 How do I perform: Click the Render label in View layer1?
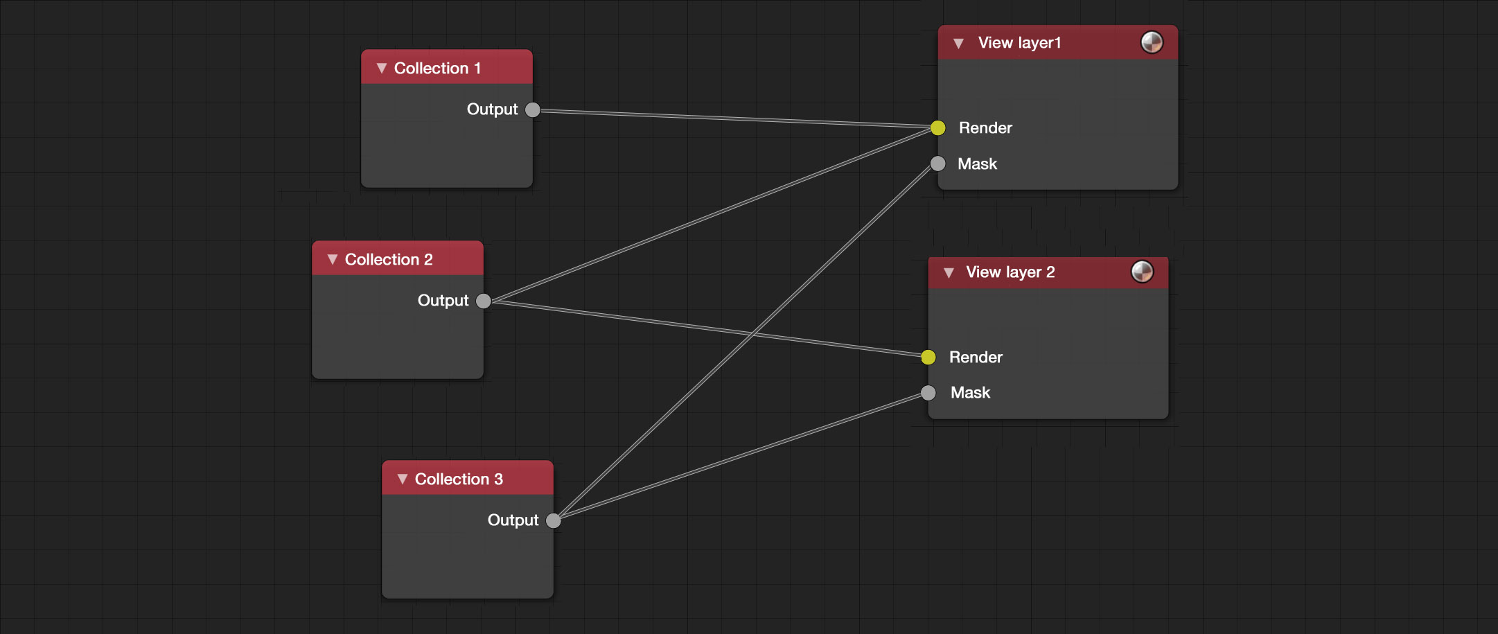985,127
